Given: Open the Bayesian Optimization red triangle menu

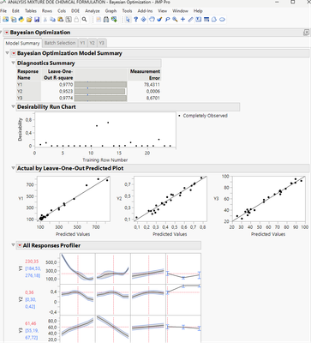Looking at the screenshot, I should tap(7, 33).
